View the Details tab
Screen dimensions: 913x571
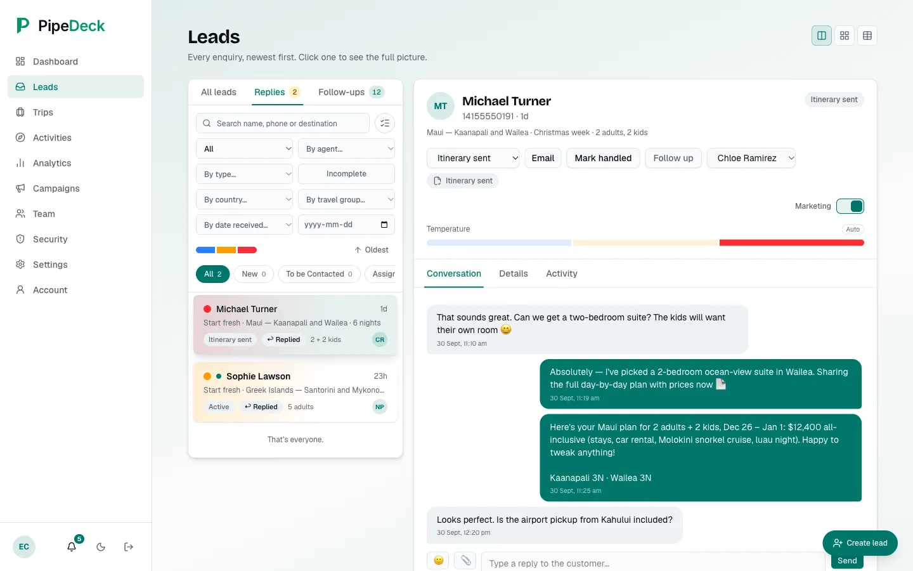(514, 273)
